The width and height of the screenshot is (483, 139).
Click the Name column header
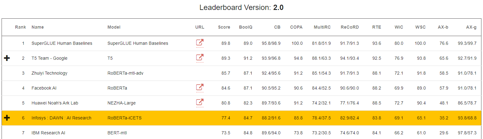(37, 27)
